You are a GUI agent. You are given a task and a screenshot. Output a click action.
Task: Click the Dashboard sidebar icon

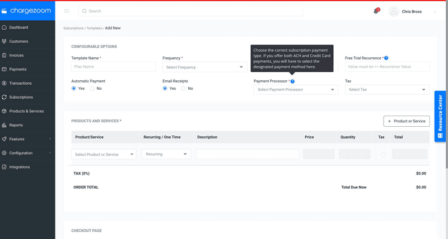point(4,27)
